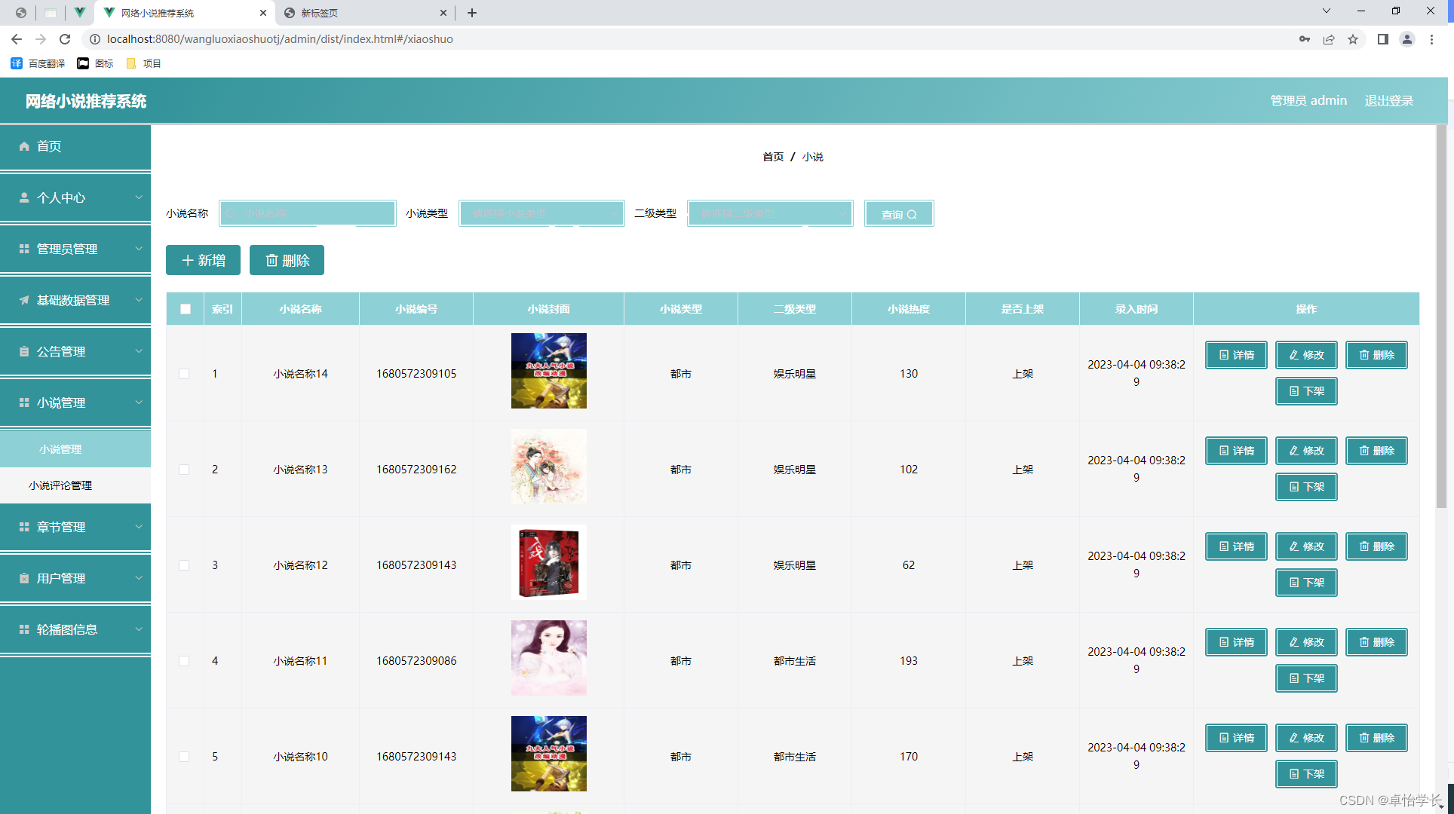Click bookmark star icon in address bar
Screen dimensions: 1454x814
click(x=1353, y=39)
